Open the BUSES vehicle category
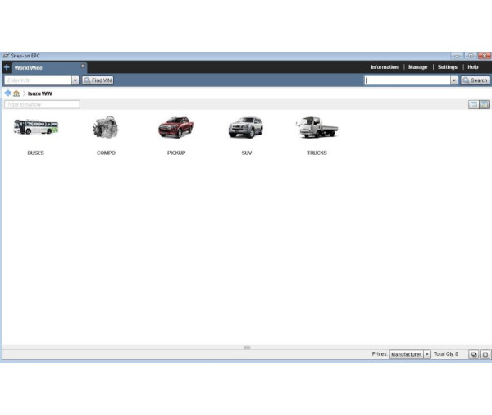The height and width of the screenshot is (415, 492). [x=35, y=128]
